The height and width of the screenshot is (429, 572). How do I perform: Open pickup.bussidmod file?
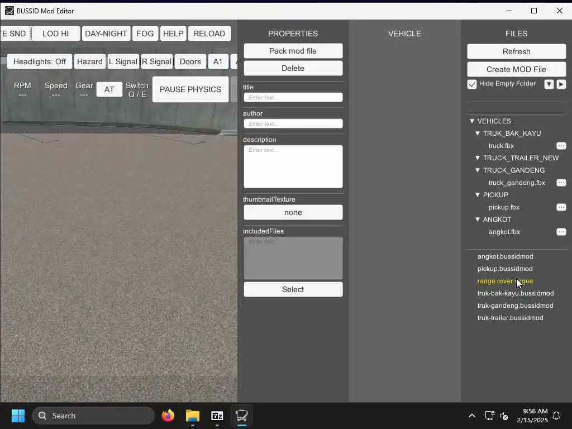point(505,269)
